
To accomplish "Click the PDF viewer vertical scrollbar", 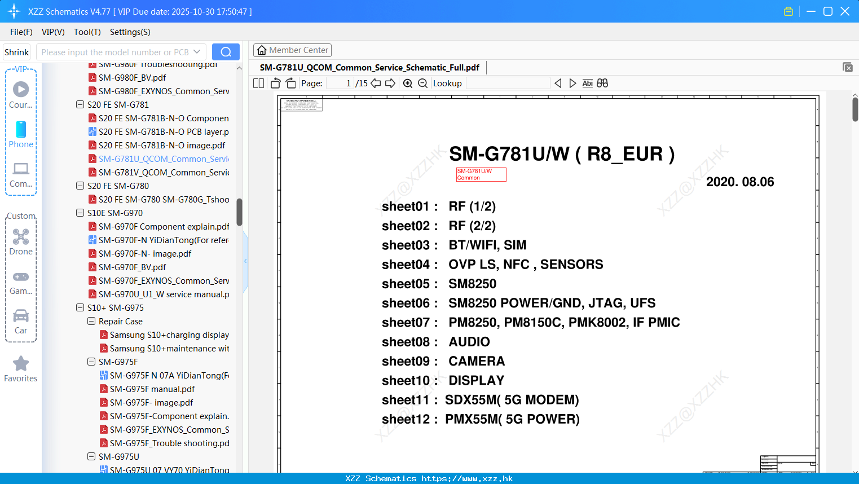I will pos(855,109).
